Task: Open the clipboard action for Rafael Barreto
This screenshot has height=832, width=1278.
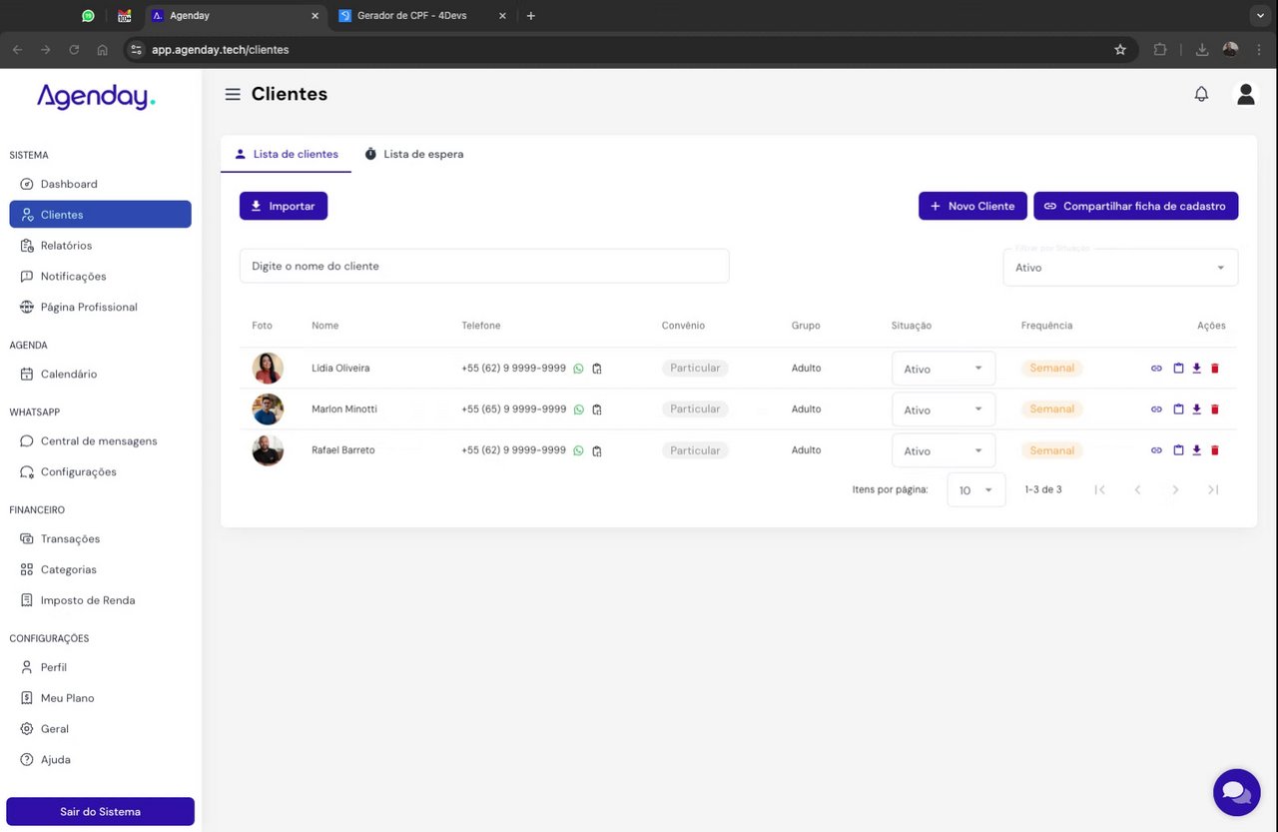Action: click(x=1178, y=450)
